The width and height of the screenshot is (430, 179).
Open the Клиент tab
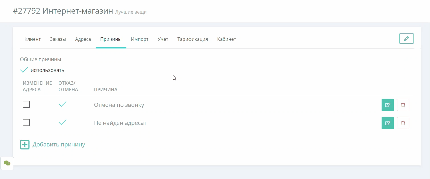[33, 39]
